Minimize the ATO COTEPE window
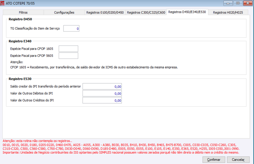Viewport: 254px width, 164px height. point(228,3)
